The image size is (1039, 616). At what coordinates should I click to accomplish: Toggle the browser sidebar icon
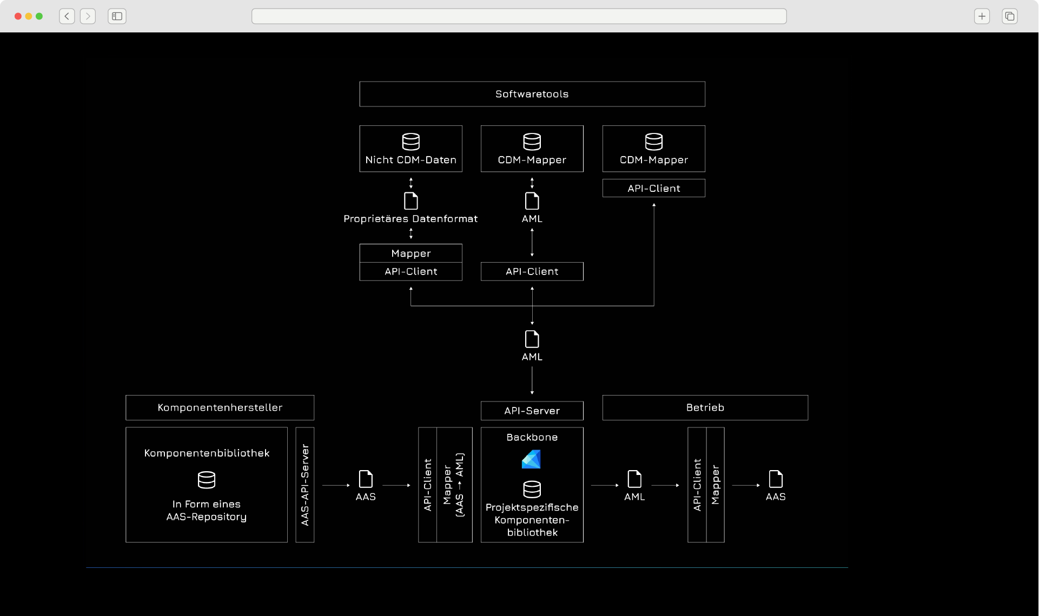pyautogui.click(x=117, y=16)
